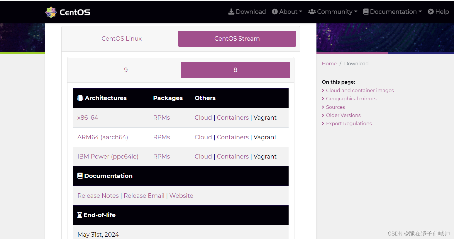This screenshot has width=454, height=239.
Task: Open Containers link in x86_64 row
Action: pos(233,118)
